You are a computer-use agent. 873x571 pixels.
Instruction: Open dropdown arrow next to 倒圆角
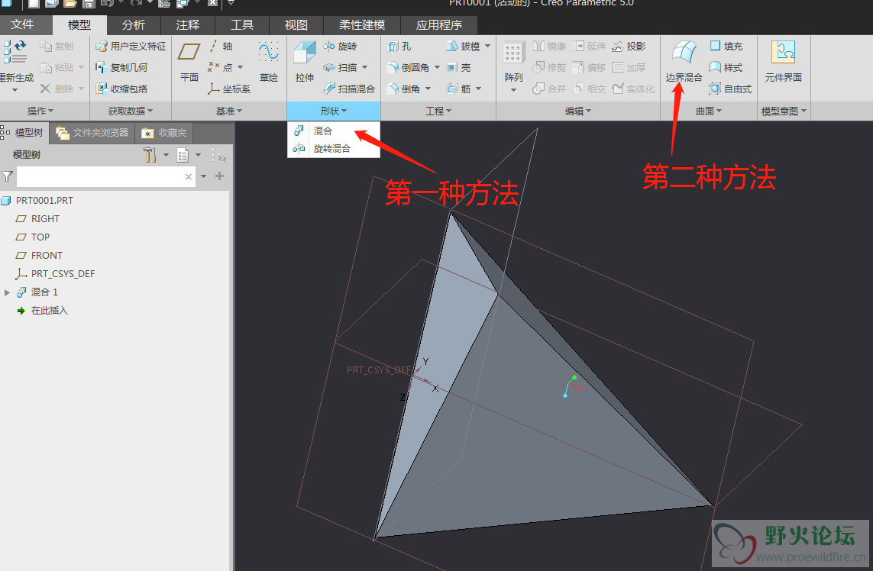(x=437, y=67)
